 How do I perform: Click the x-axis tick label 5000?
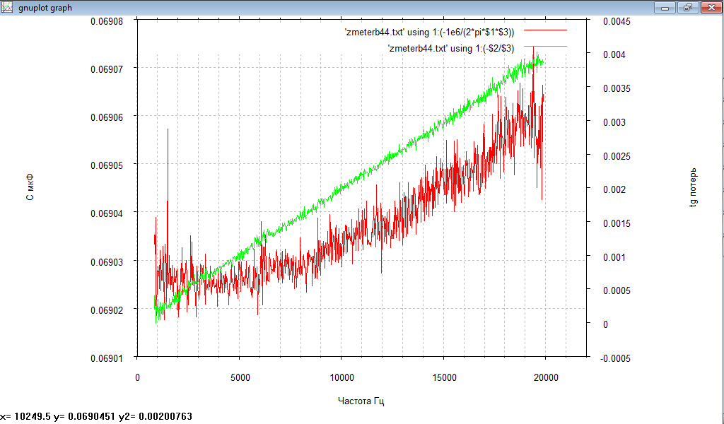click(240, 377)
